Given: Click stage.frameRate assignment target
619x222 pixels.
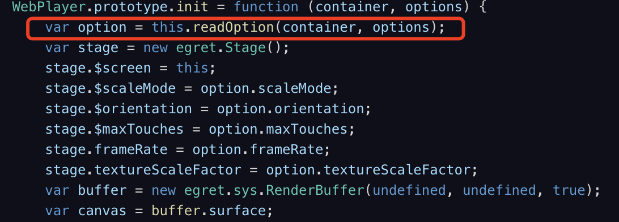Looking at the screenshot, I should click(106, 150).
